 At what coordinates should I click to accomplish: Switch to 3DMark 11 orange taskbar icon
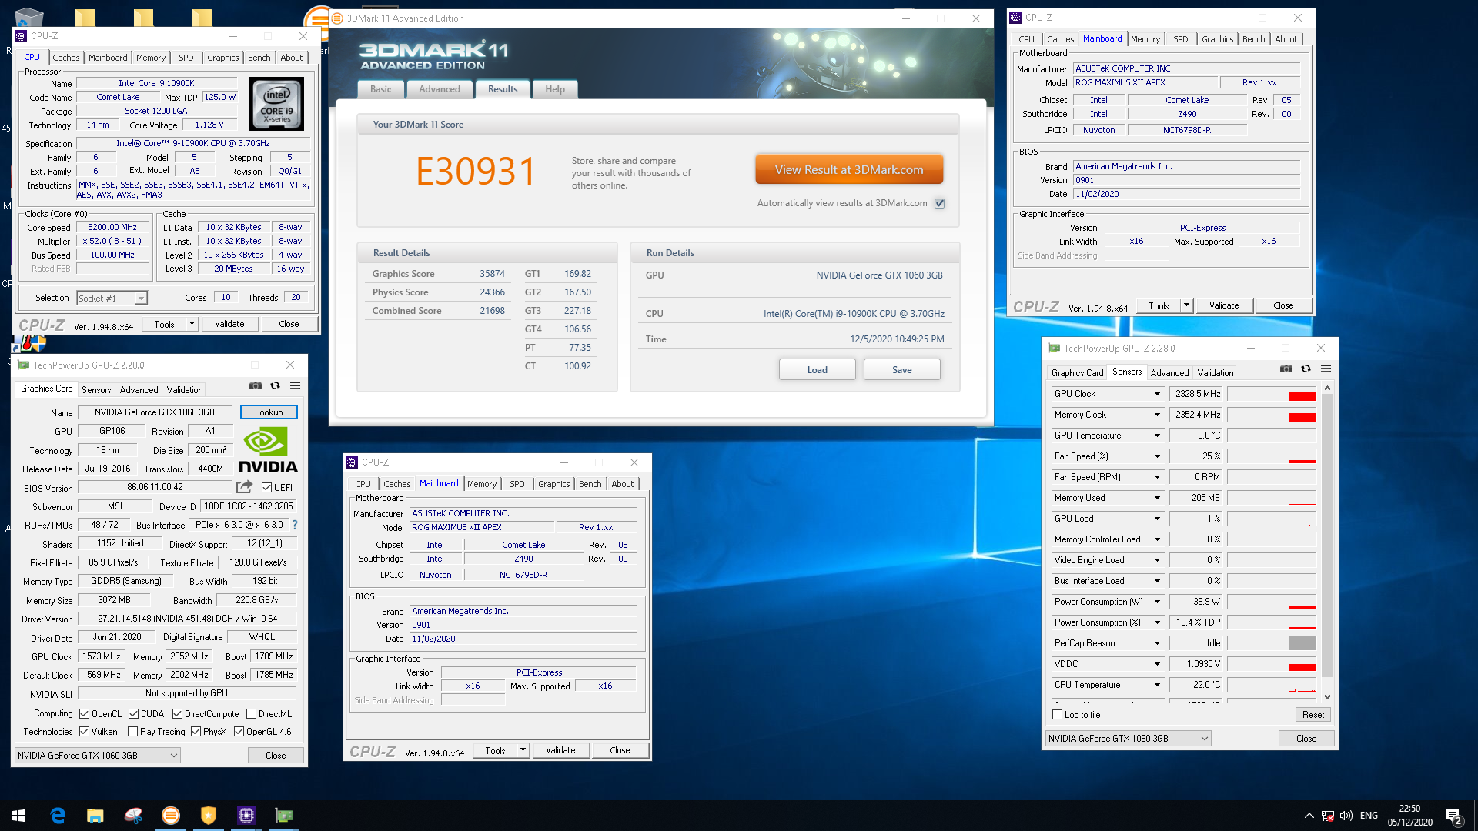pos(171,816)
